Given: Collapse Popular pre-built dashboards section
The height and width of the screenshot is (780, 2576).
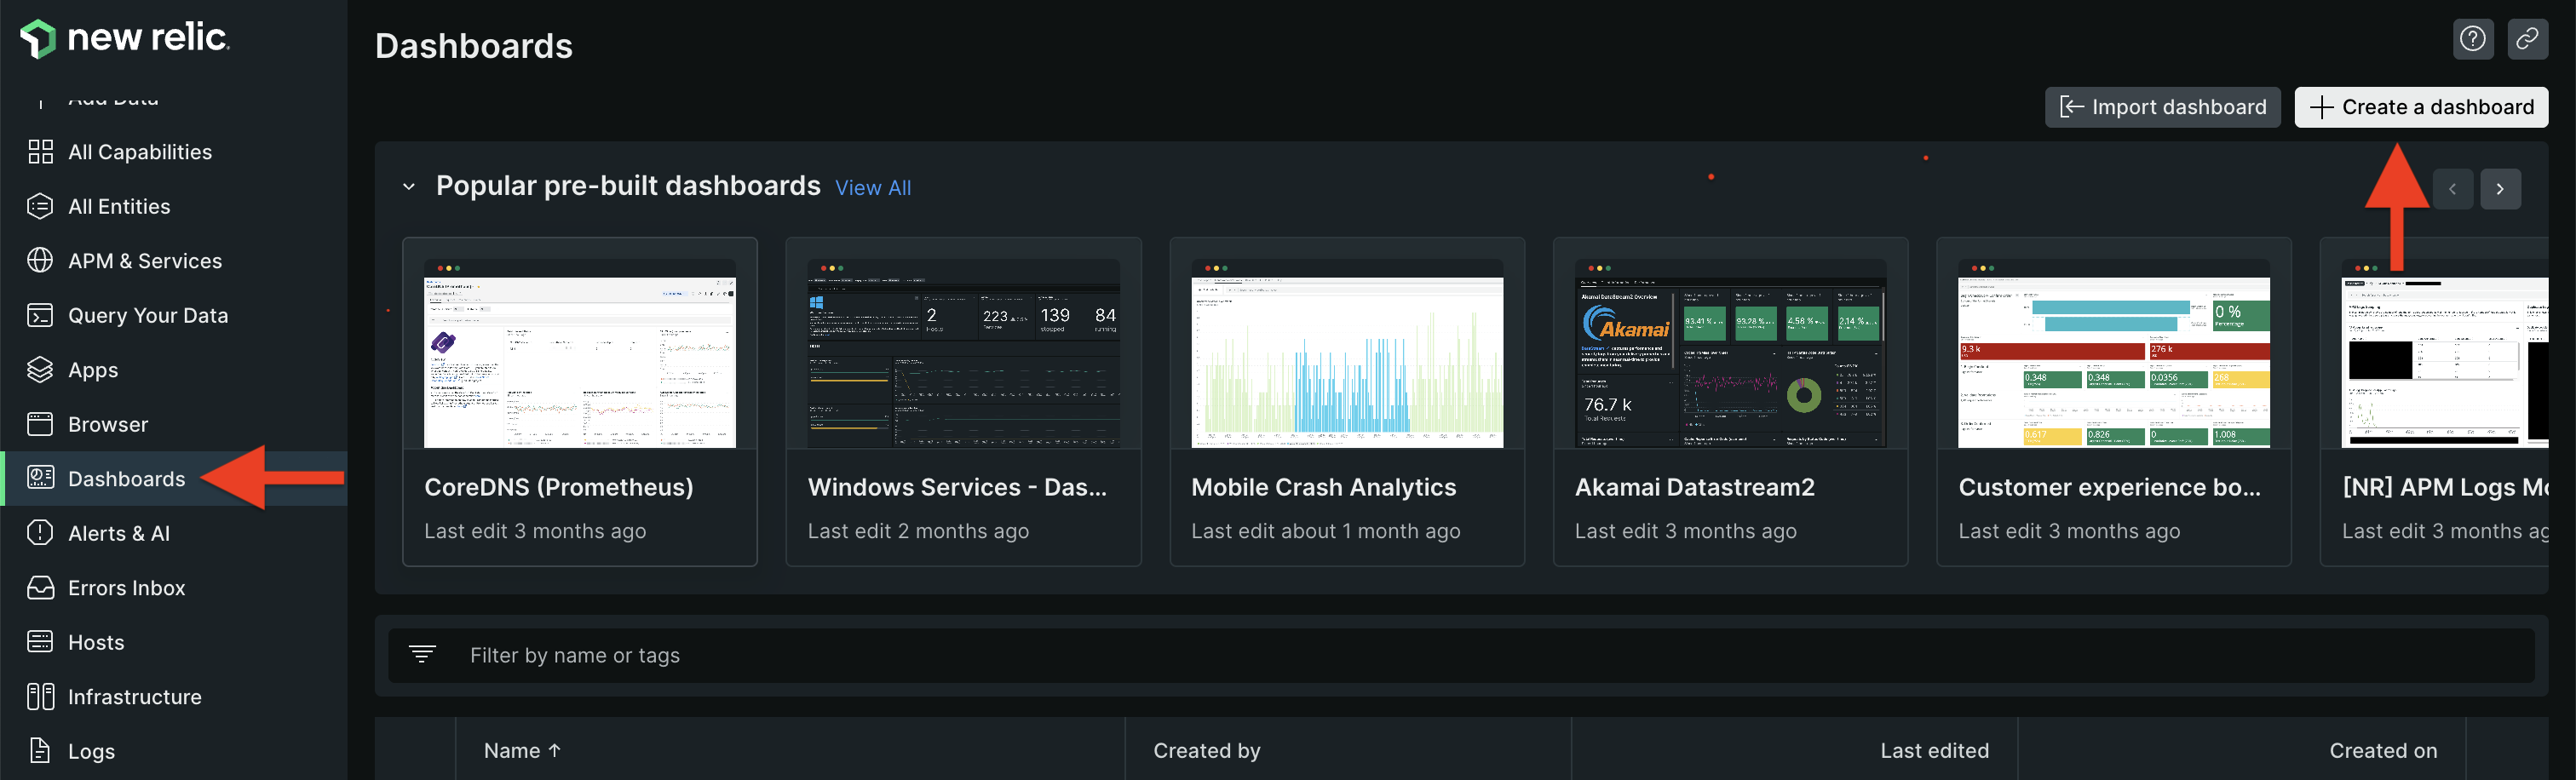Looking at the screenshot, I should 409,187.
